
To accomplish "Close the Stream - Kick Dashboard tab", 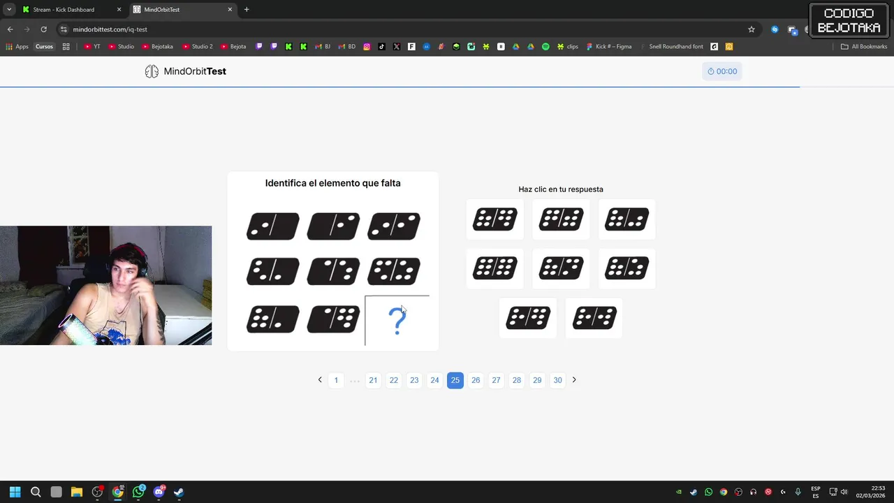I will click(x=119, y=10).
